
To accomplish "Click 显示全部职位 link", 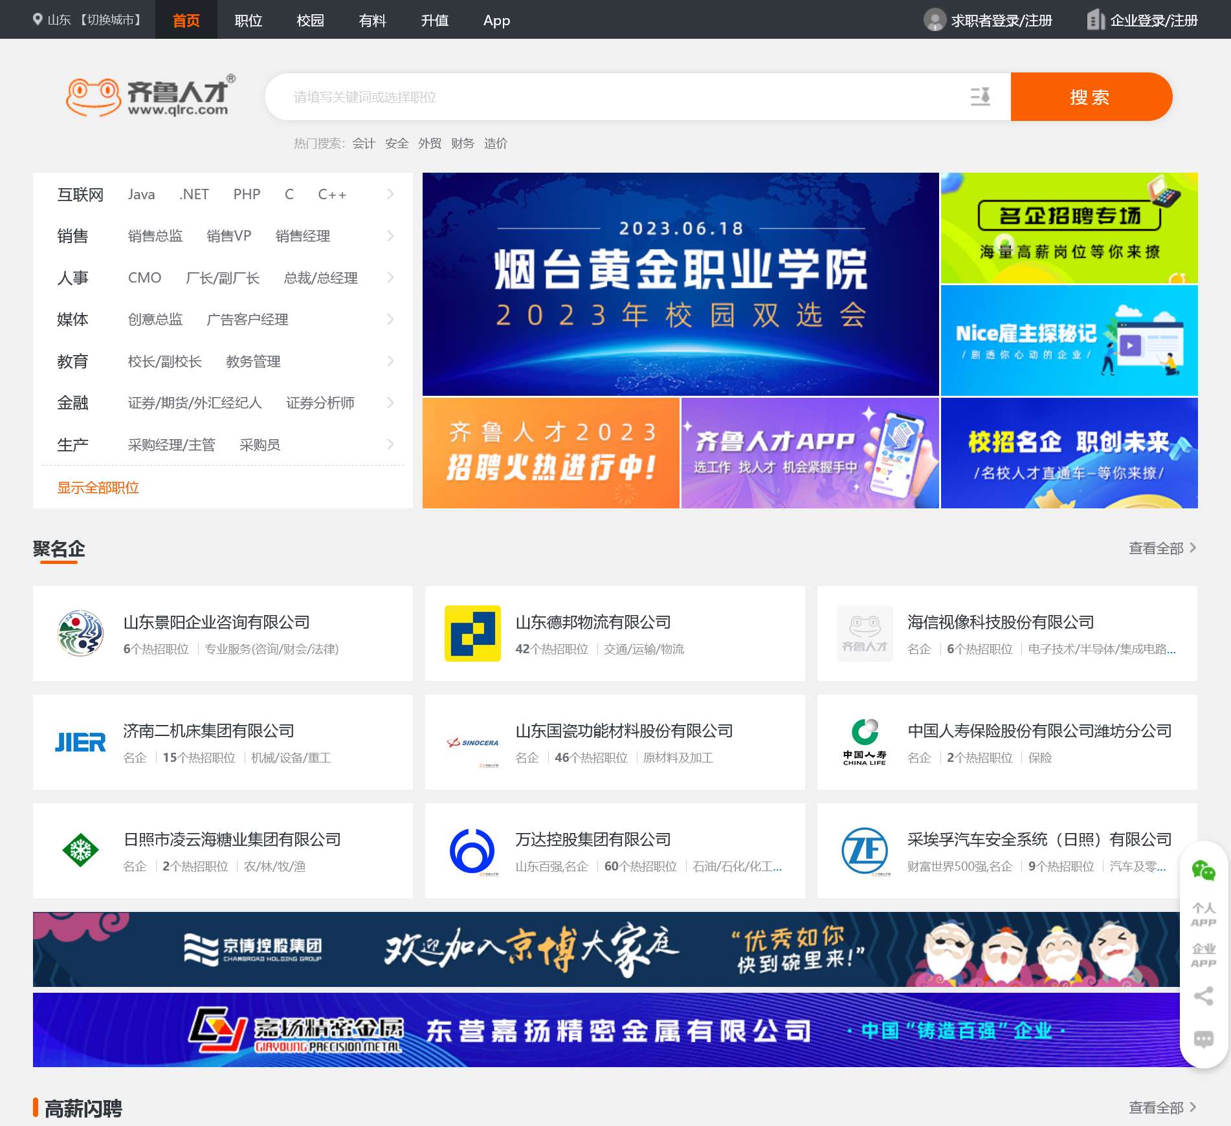I will click(98, 488).
